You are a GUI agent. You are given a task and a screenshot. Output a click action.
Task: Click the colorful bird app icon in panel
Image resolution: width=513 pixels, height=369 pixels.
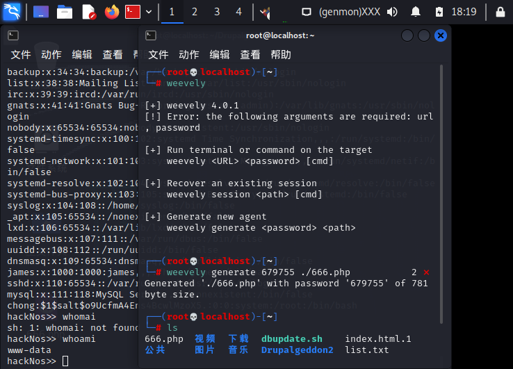(x=266, y=13)
